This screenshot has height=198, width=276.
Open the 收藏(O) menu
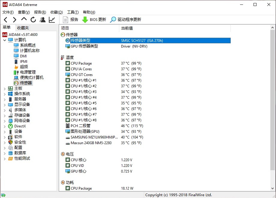pos(57,12)
